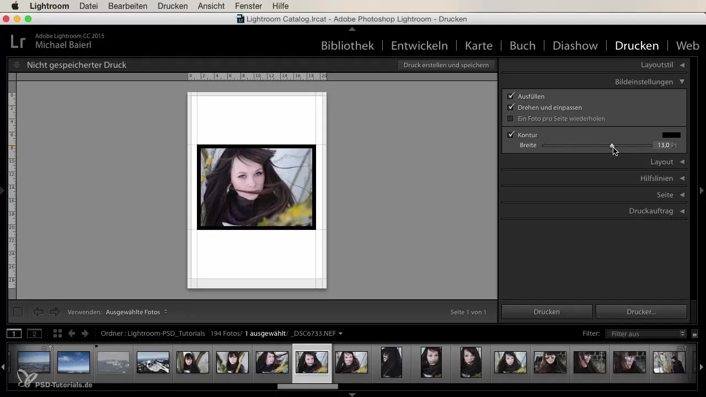706x397 pixels.
Task: Go to the previous page arrow
Action: (x=38, y=312)
